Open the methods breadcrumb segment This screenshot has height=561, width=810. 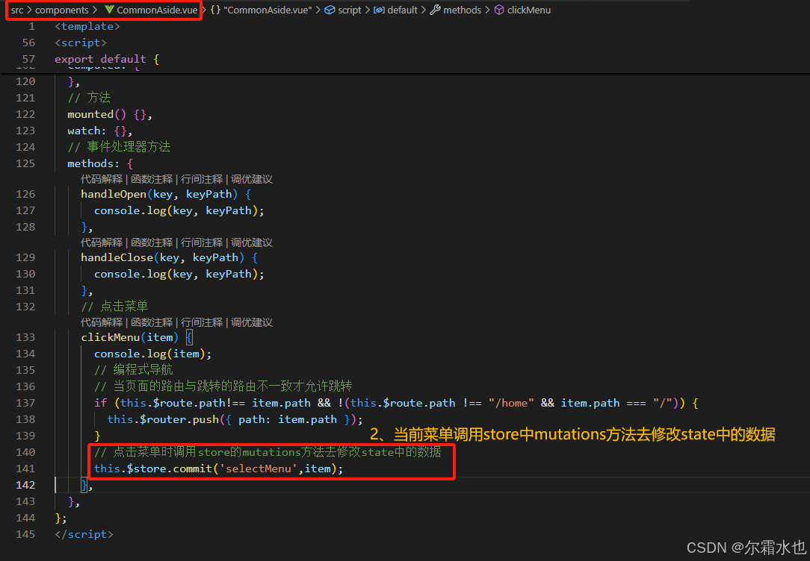click(463, 10)
